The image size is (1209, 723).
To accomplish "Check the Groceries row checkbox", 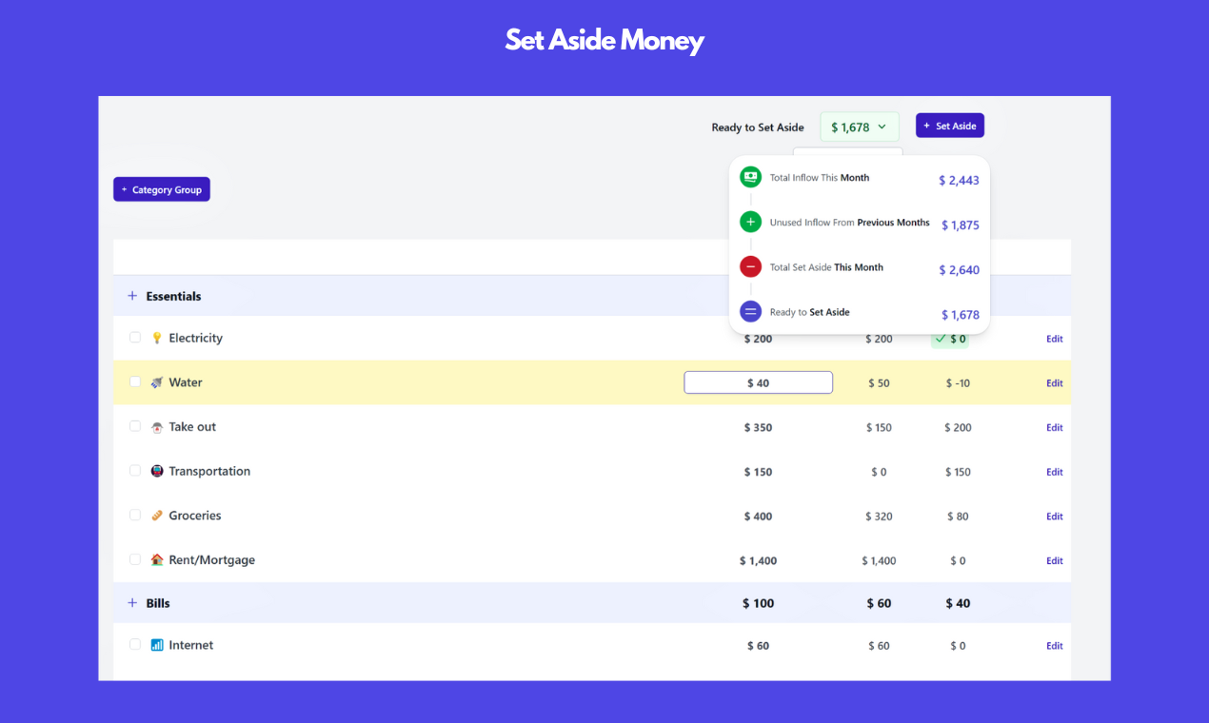I will click(x=135, y=516).
